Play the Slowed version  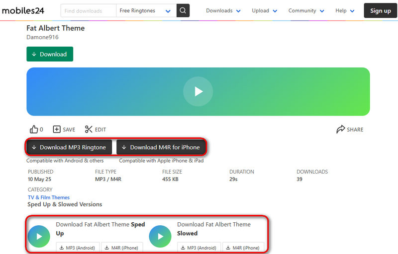click(x=160, y=236)
